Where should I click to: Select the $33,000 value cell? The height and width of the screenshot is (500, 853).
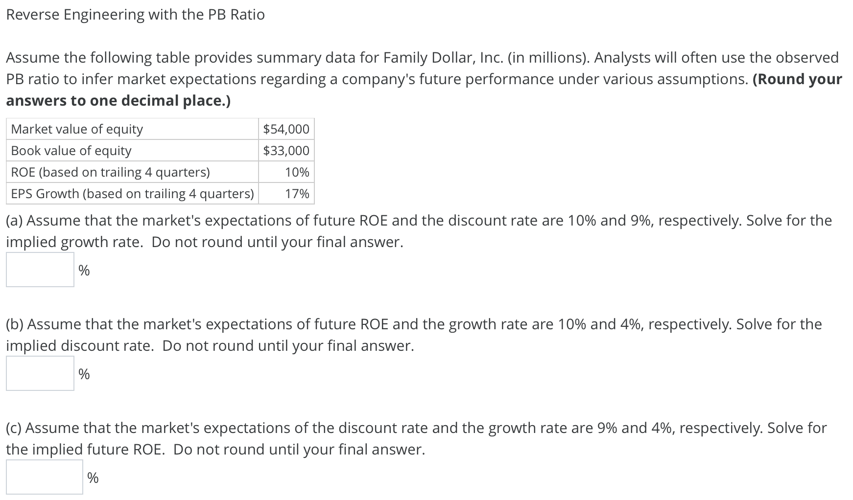(x=285, y=151)
